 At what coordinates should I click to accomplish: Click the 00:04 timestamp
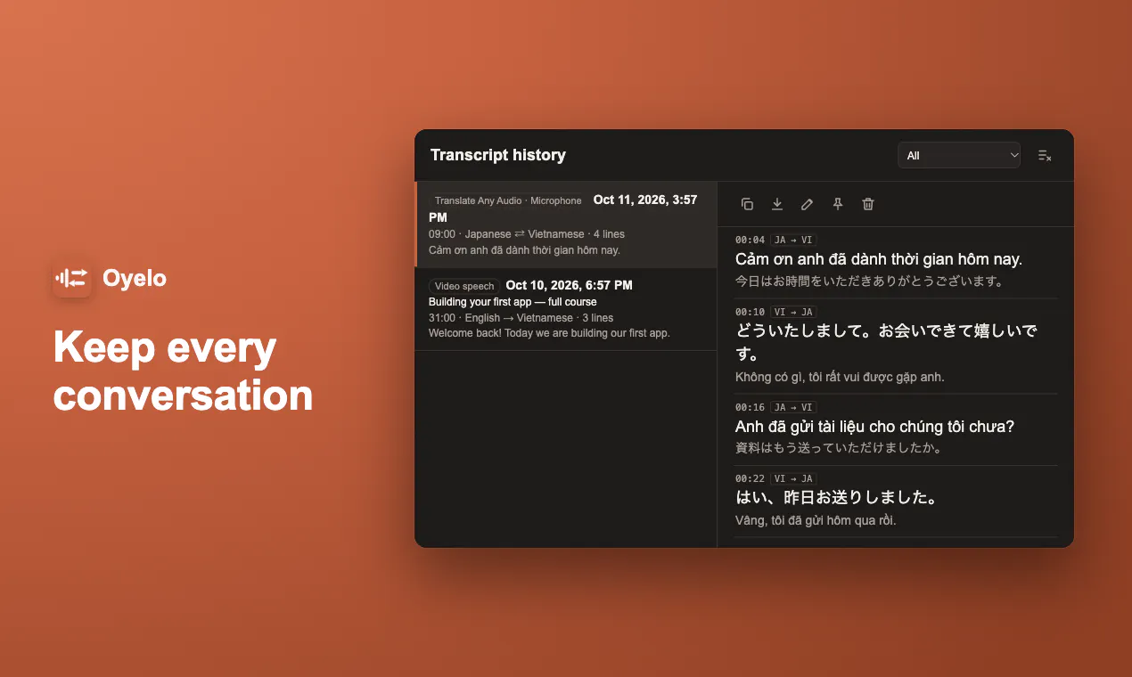750,240
